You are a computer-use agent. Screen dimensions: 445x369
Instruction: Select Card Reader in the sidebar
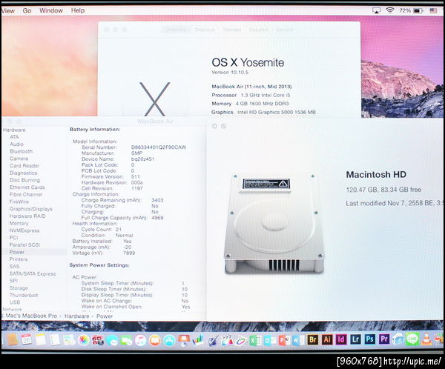24,166
